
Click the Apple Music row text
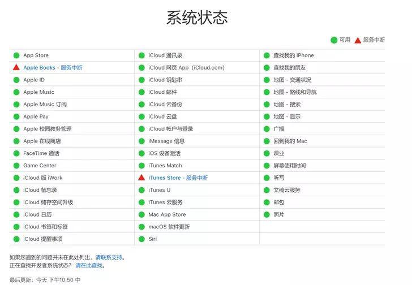tap(38, 92)
